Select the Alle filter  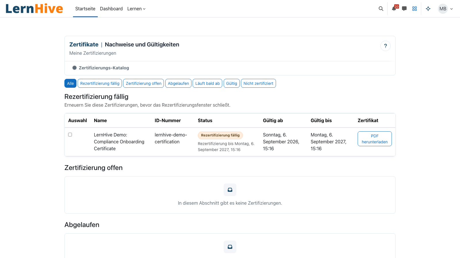[x=70, y=83]
